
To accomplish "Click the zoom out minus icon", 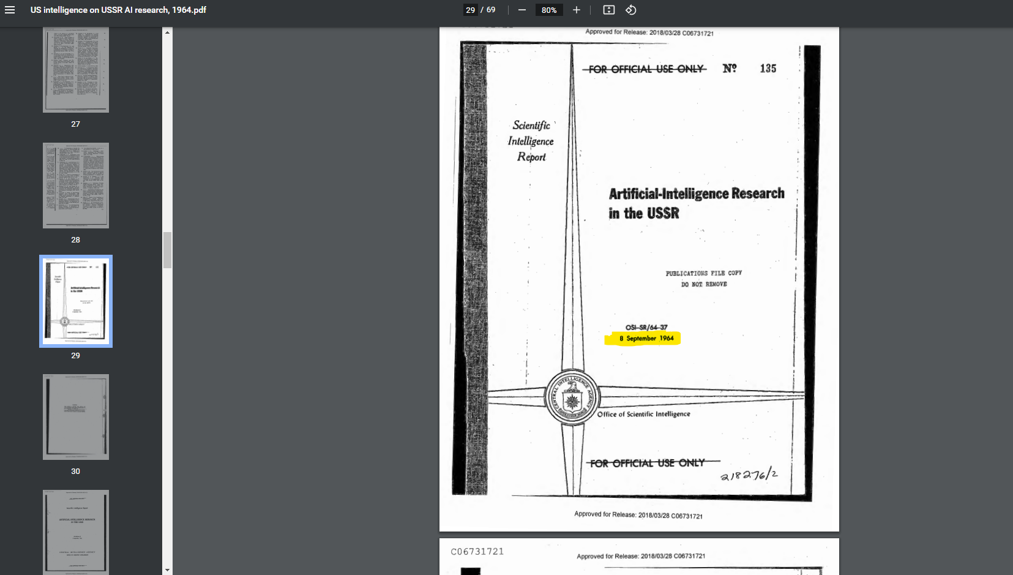I will (522, 10).
